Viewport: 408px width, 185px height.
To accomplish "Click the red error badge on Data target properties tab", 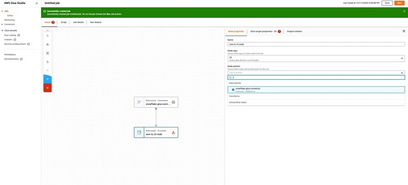I will (279, 32).
